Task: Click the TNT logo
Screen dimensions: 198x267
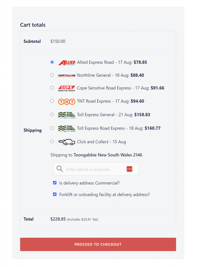Action: pyautogui.click(x=66, y=101)
